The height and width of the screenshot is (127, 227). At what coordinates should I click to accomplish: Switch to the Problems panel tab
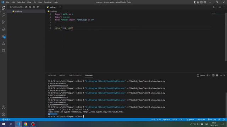(x=52, y=75)
